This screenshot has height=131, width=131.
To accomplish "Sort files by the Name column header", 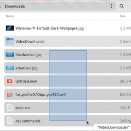I will point(10,16).
